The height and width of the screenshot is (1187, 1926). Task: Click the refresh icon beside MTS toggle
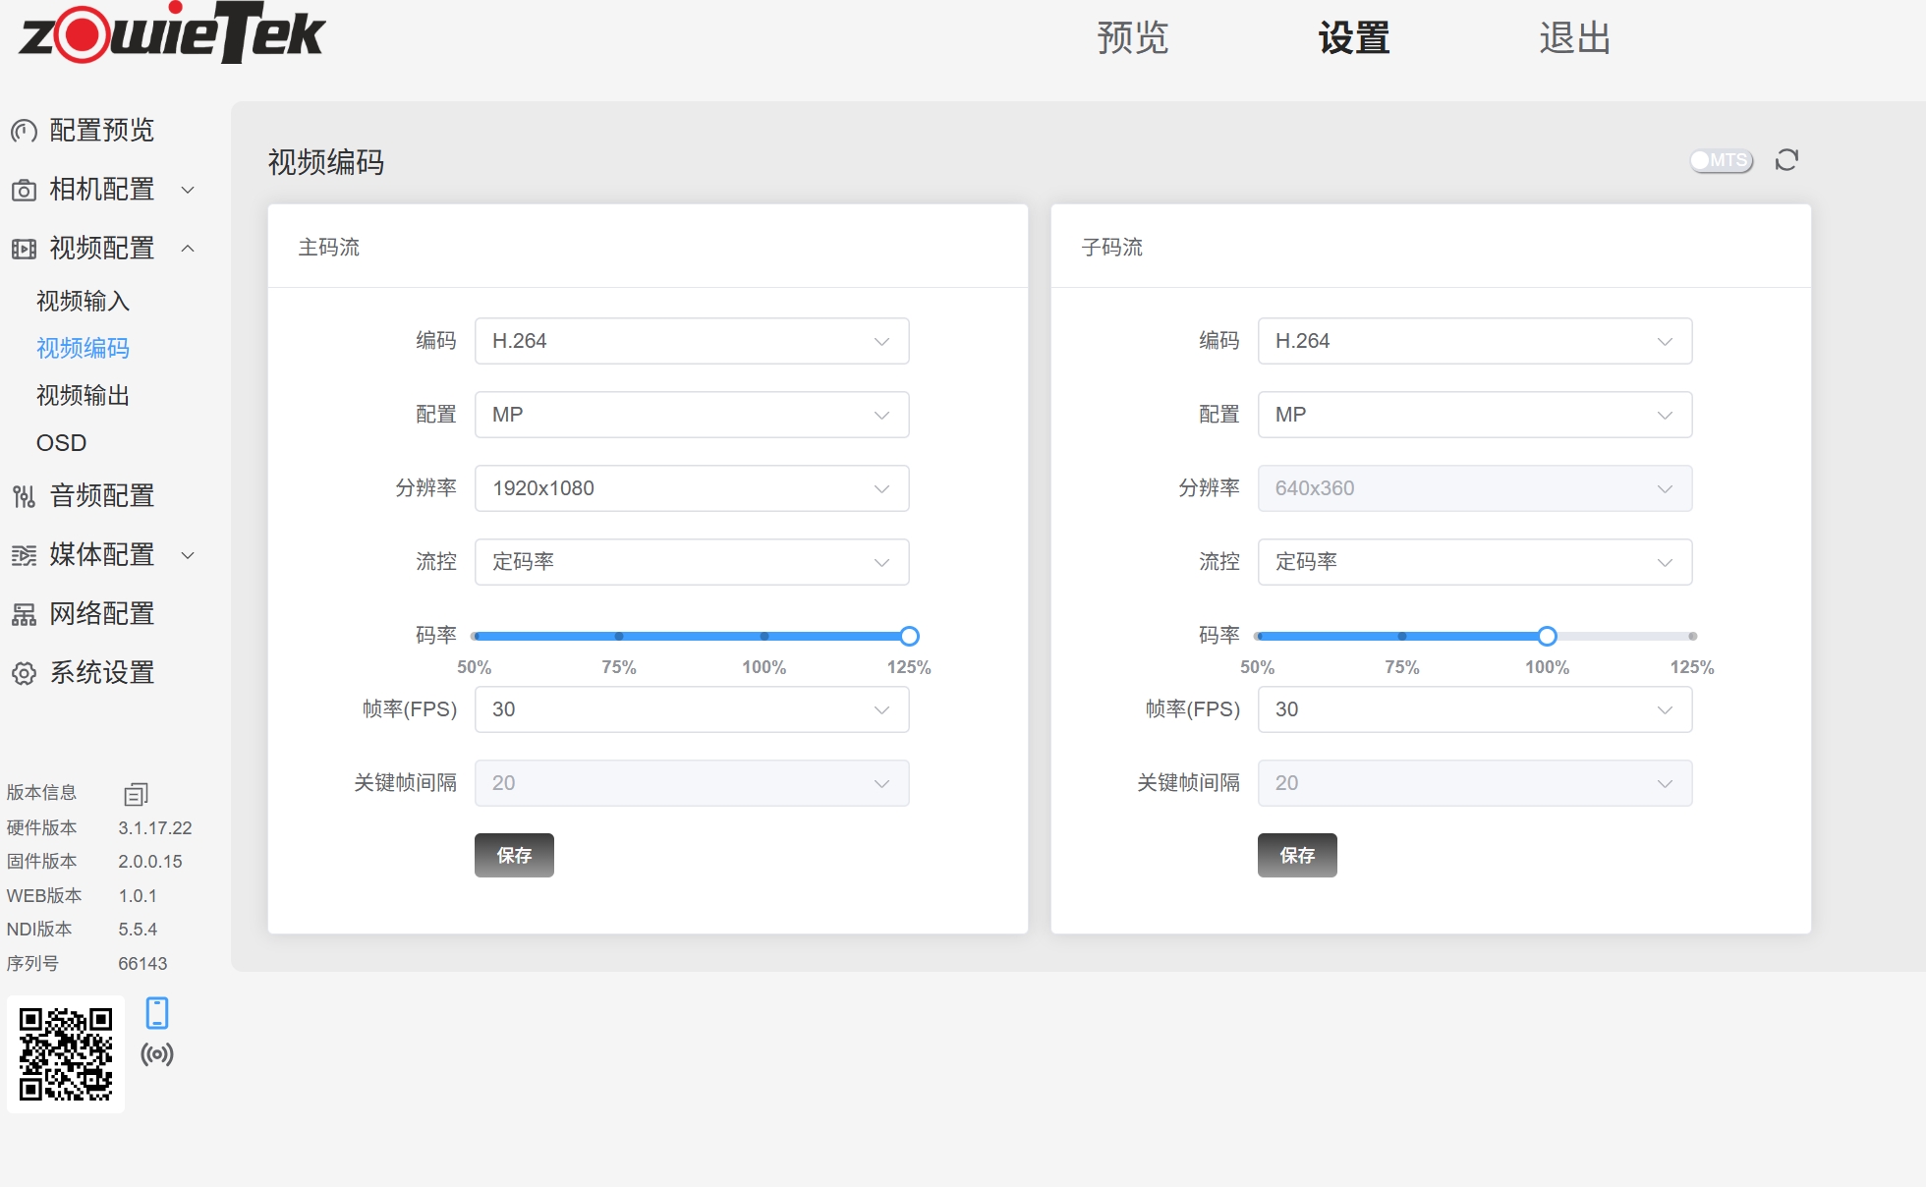(x=1786, y=160)
